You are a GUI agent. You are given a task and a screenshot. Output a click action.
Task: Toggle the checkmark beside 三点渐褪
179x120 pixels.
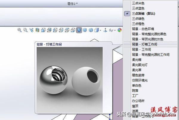coord(127,14)
